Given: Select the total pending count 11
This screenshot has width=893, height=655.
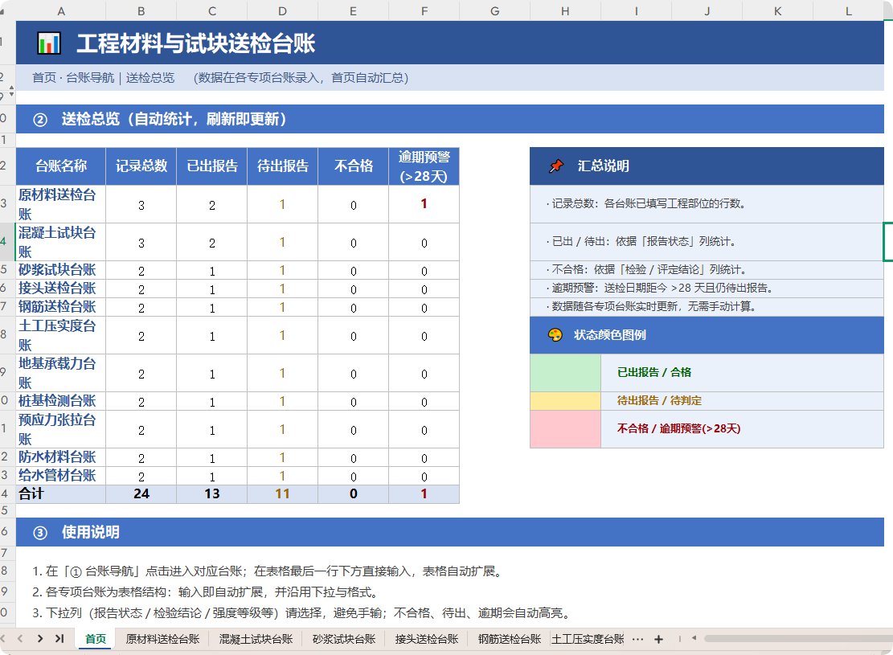Looking at the screenshot, I should coord(282,493).
